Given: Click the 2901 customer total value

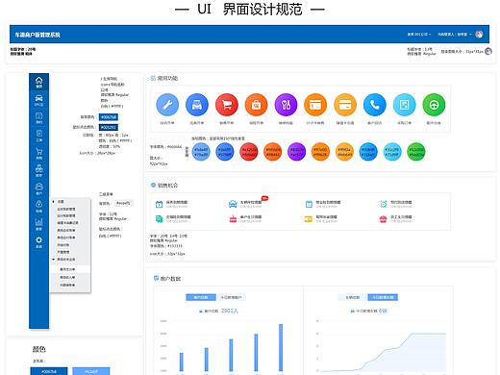Looking at the screenshot, I should click(230, 311).
